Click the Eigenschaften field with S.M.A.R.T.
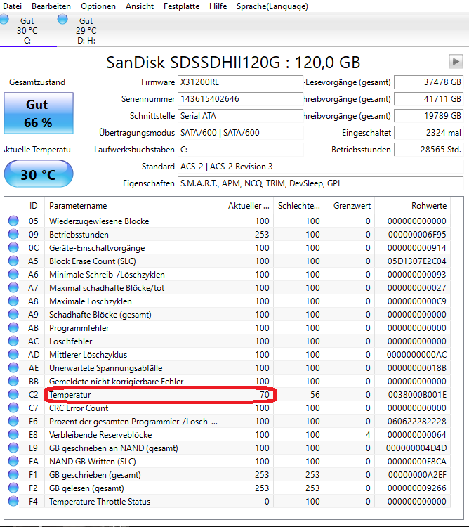469x527 pixels. [x=320, y=183]
